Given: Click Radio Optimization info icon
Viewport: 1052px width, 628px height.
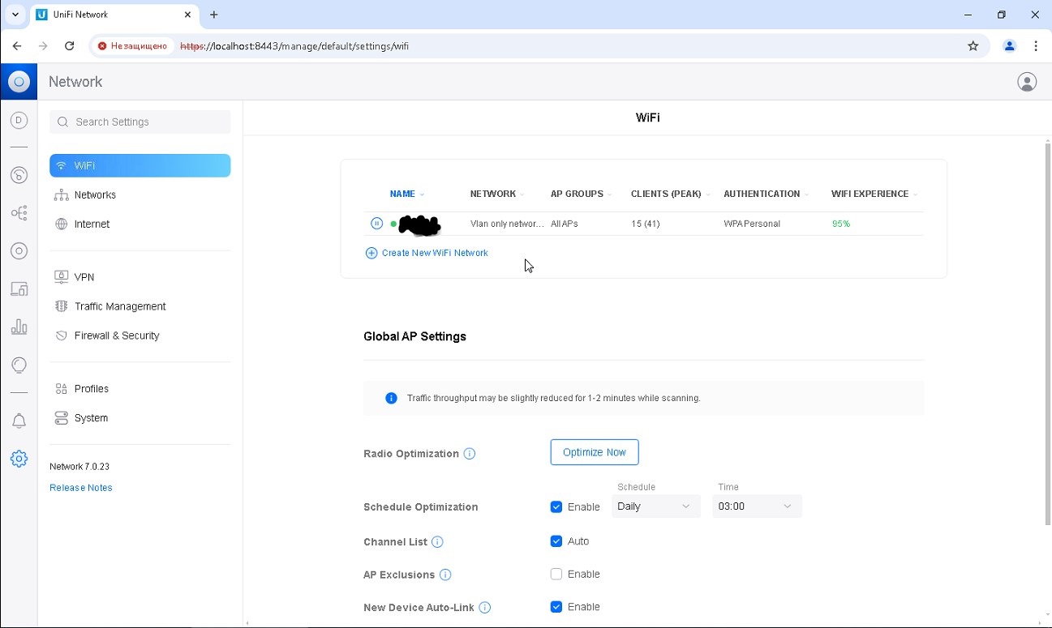Looking at the screenshot, I should [470, 454].
